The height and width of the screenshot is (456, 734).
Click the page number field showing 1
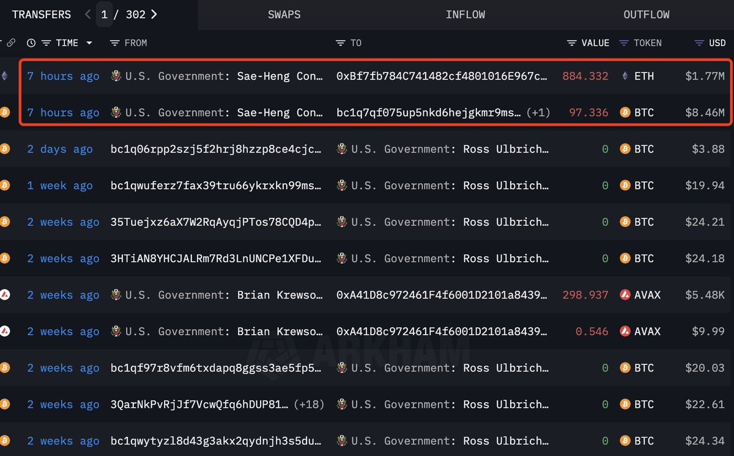(104, 14)
